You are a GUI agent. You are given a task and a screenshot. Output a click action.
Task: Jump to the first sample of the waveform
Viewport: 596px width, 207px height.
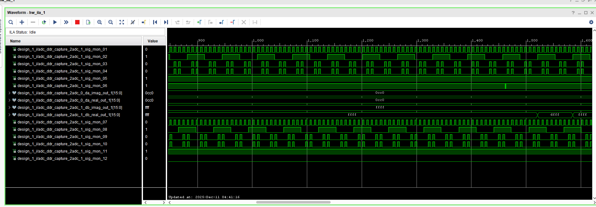[155, 22]
